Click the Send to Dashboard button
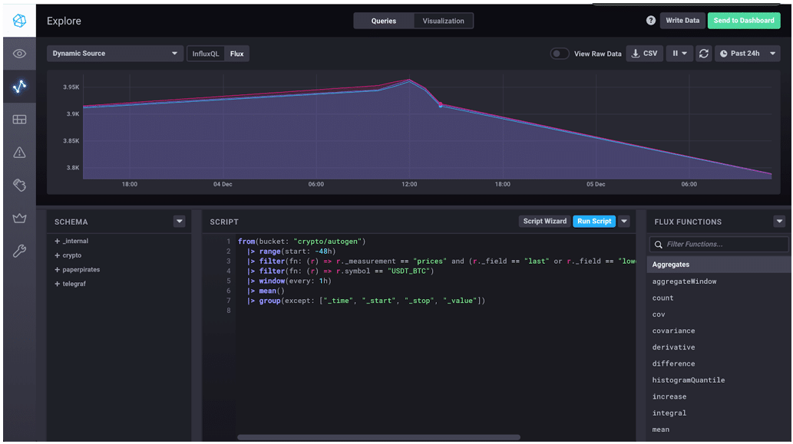Screen dimensions: 793x444 [x=743, y=21]
